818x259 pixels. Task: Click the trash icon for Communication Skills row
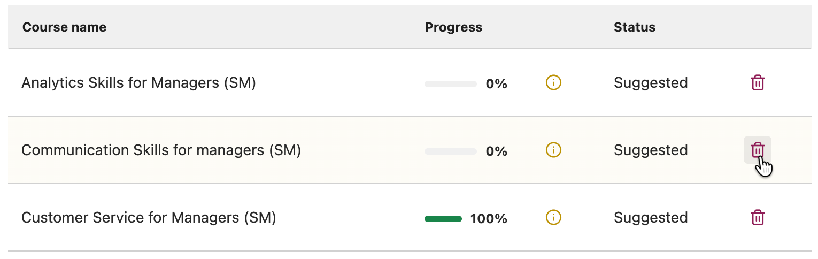click(x=758, y=150)
